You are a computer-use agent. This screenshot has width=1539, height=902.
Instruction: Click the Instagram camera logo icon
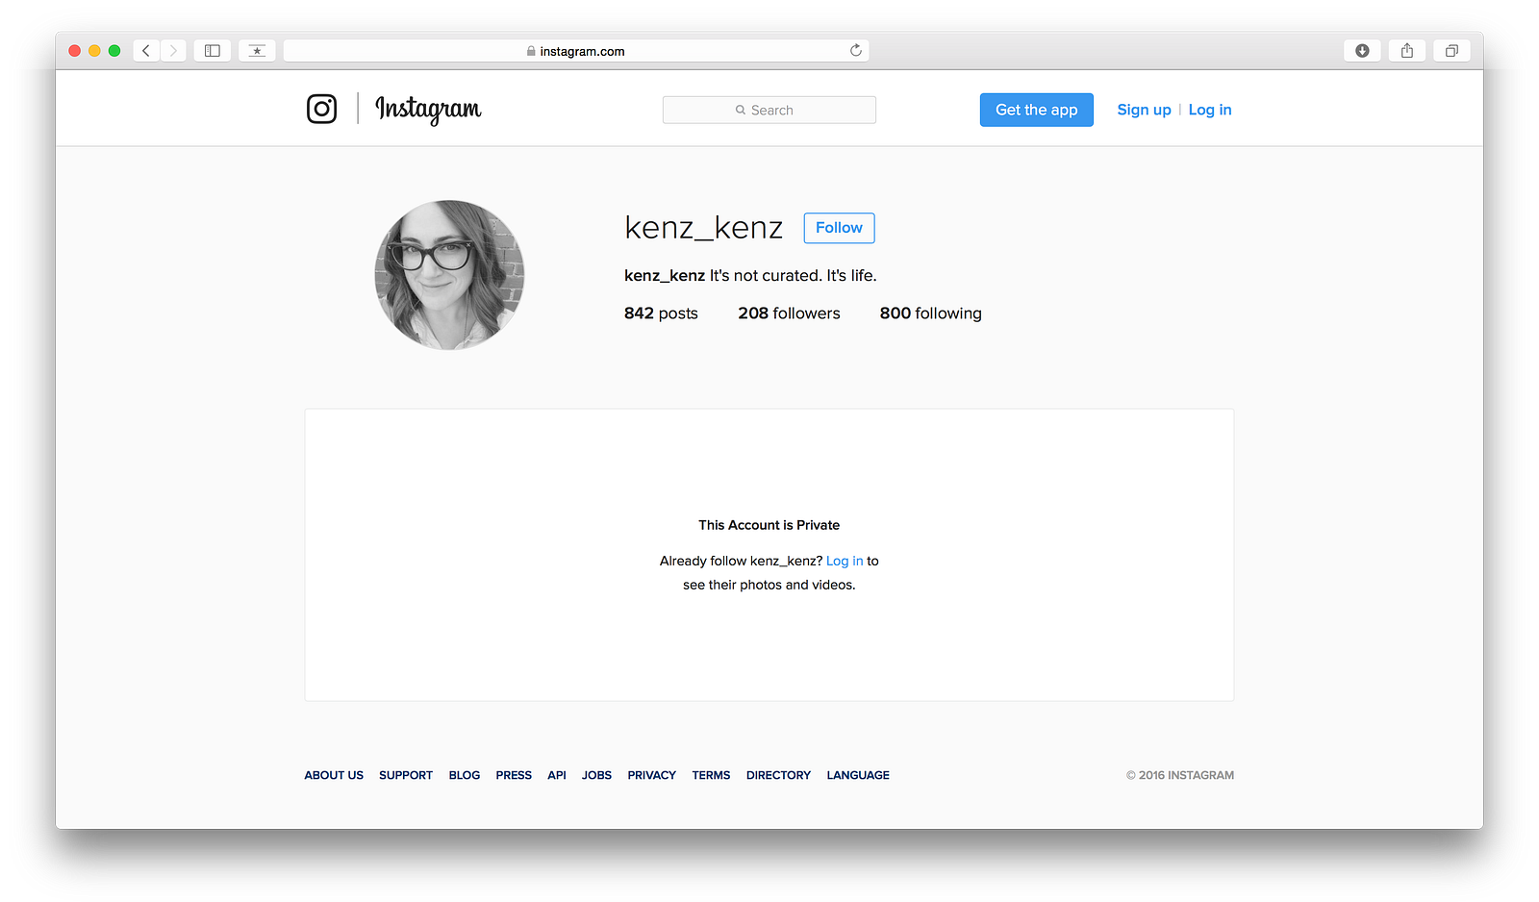321,109
